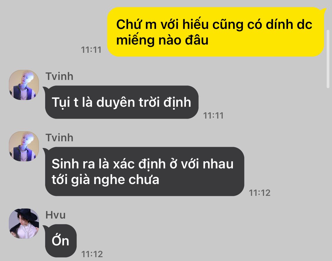Click the 11:12 timestamp beside the "Ốn" bubble
332x261 pixels.
coord(92,254)
